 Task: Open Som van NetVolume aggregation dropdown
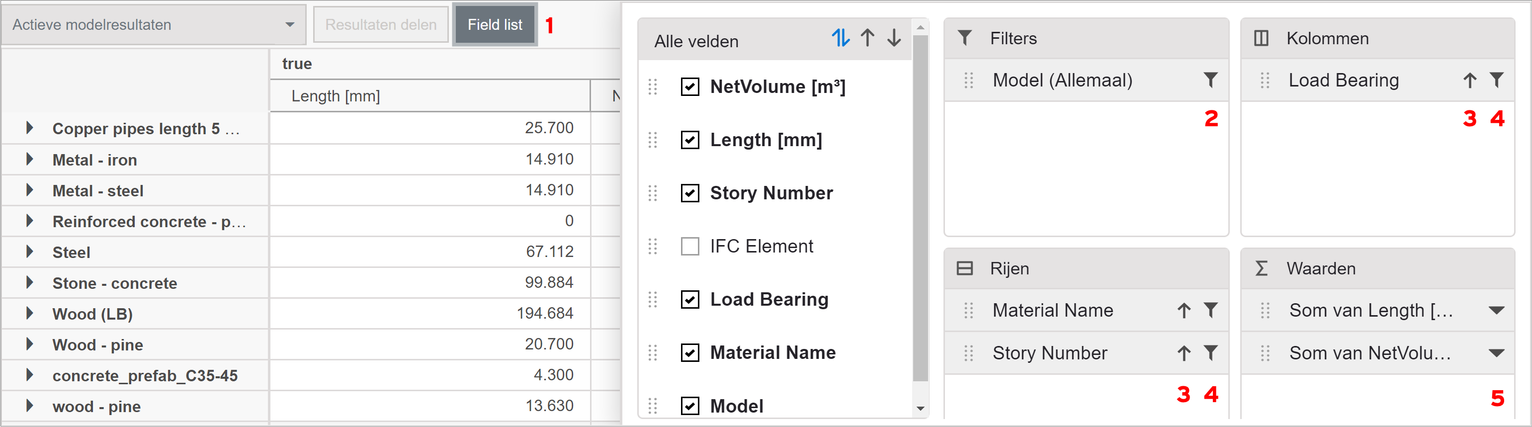coord(1496,352)
